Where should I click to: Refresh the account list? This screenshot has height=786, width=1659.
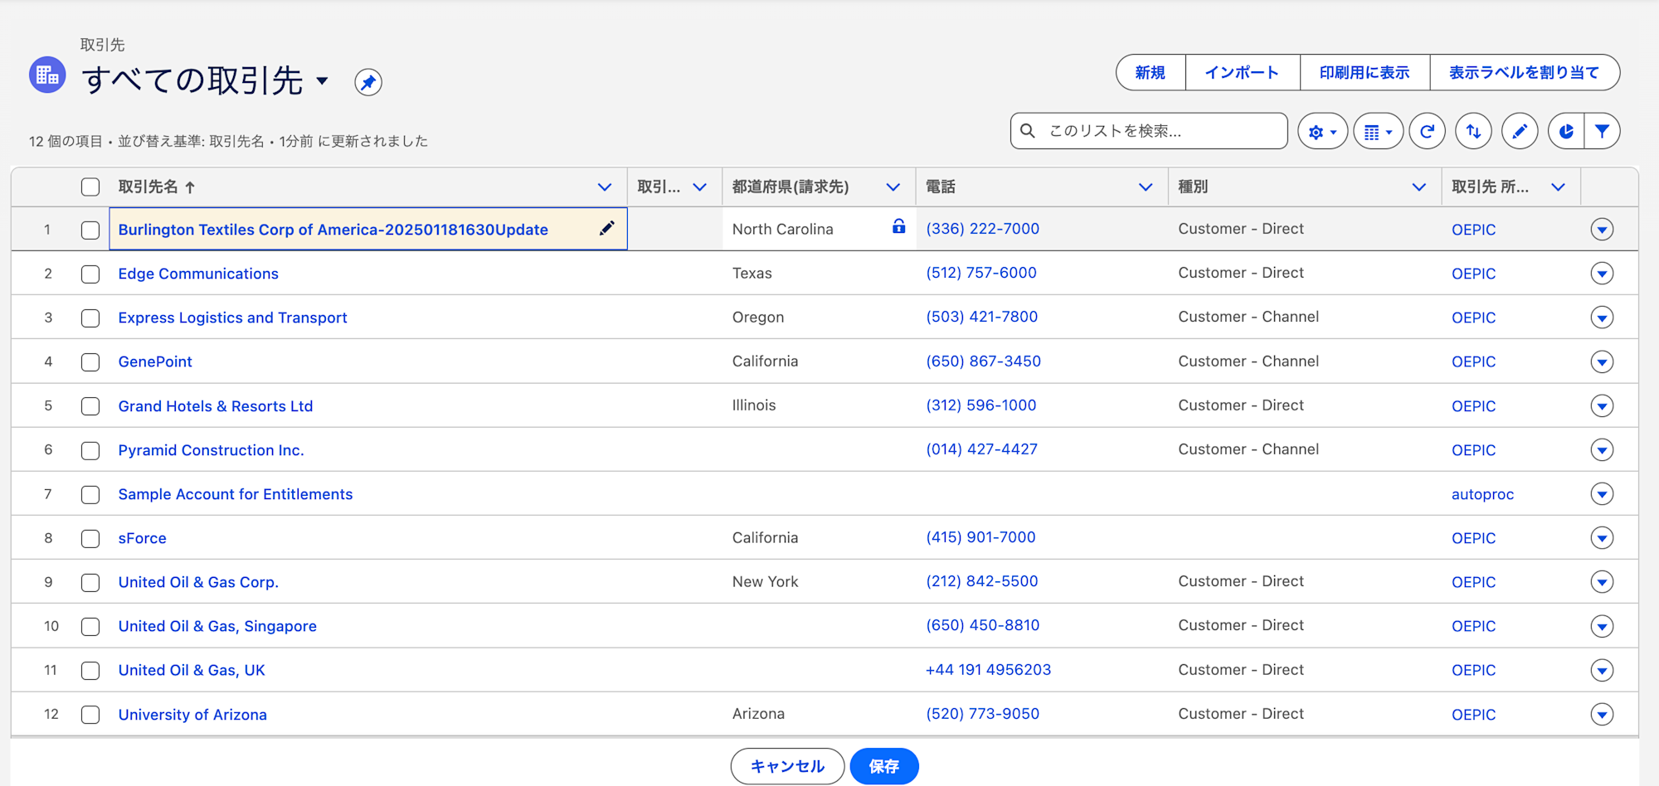tap(1427, 130)
